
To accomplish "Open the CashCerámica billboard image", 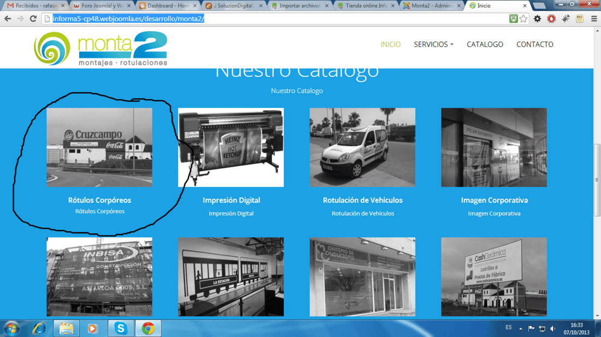I will [x=494, y=277].
